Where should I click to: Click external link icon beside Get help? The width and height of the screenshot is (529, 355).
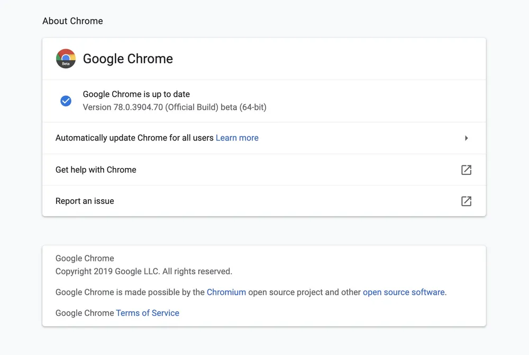pyautogui.click(x=466, y=170)
